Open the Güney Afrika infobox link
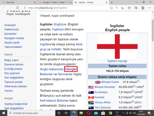This screenshot has height=116, width=154. (102, 102)
